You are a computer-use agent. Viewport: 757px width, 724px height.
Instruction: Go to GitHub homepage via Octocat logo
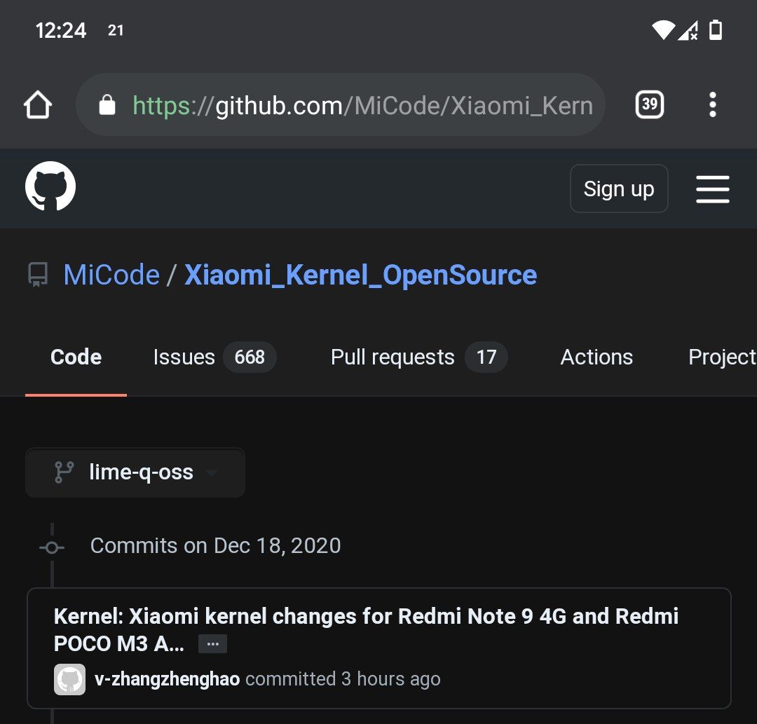(50, 187)
